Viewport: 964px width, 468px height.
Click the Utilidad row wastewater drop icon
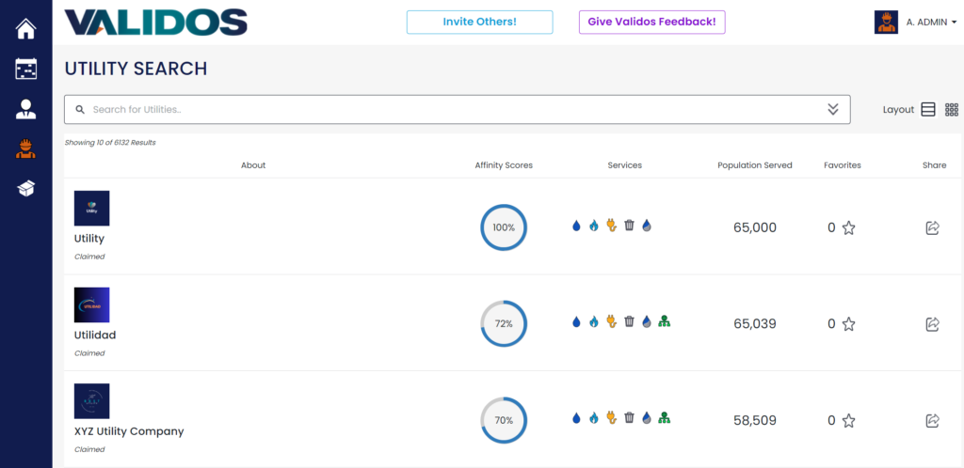(x=647, y=321)
